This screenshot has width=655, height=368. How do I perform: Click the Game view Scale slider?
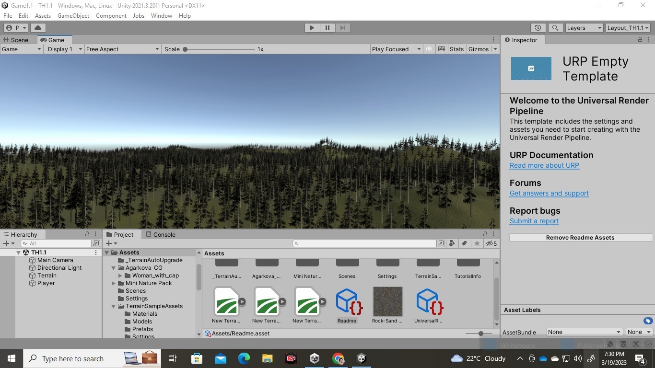pos(220,49)
